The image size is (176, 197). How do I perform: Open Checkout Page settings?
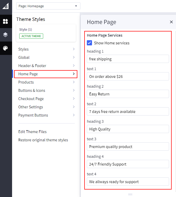tap(31, 99)
